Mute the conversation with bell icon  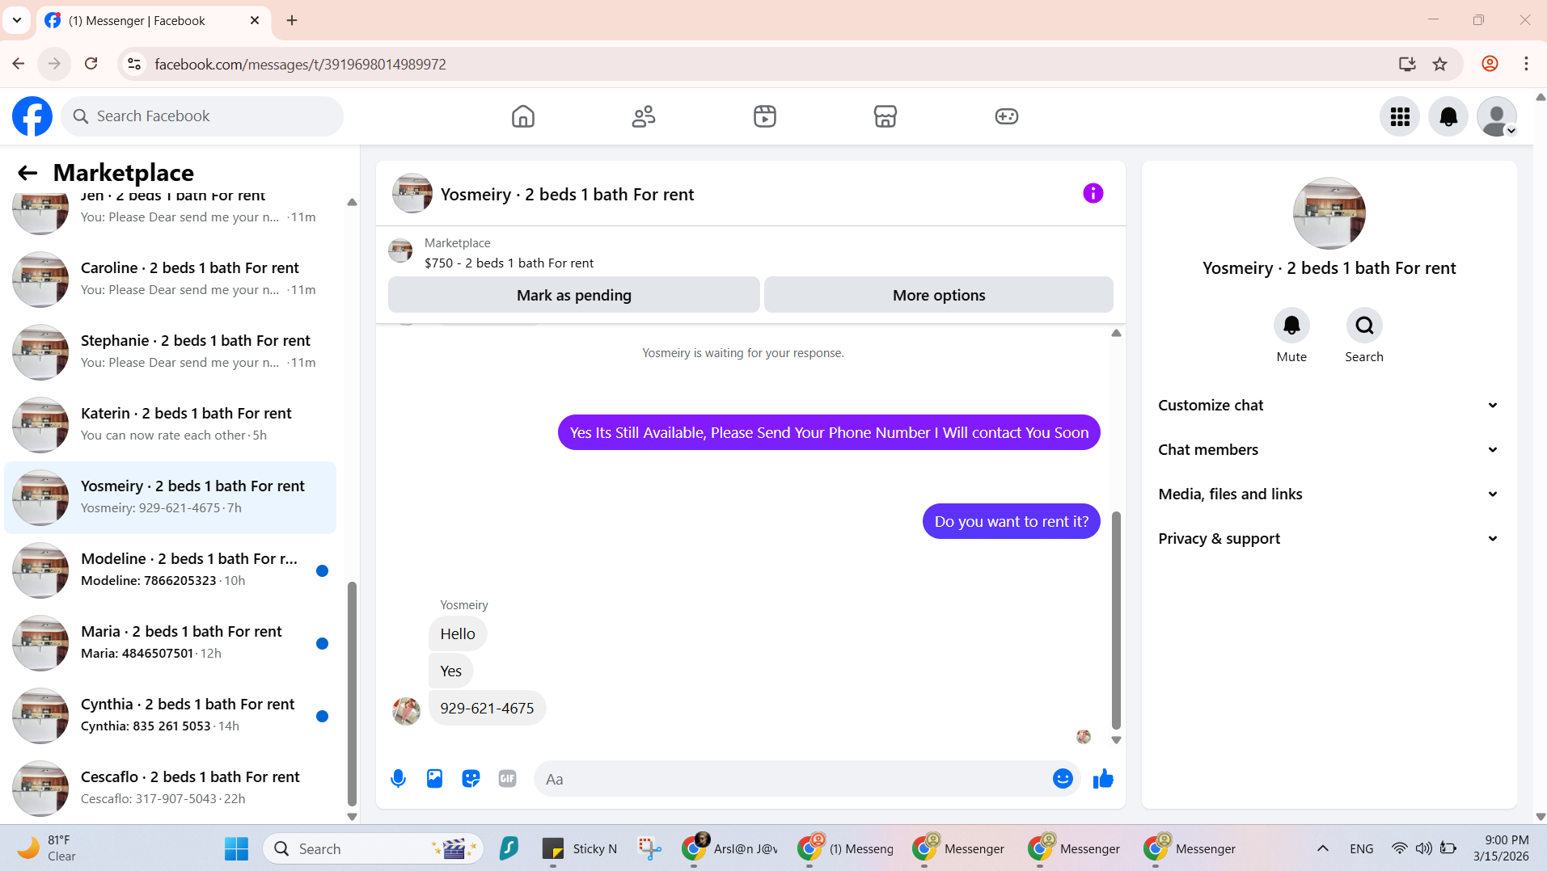click(1291, 326)
